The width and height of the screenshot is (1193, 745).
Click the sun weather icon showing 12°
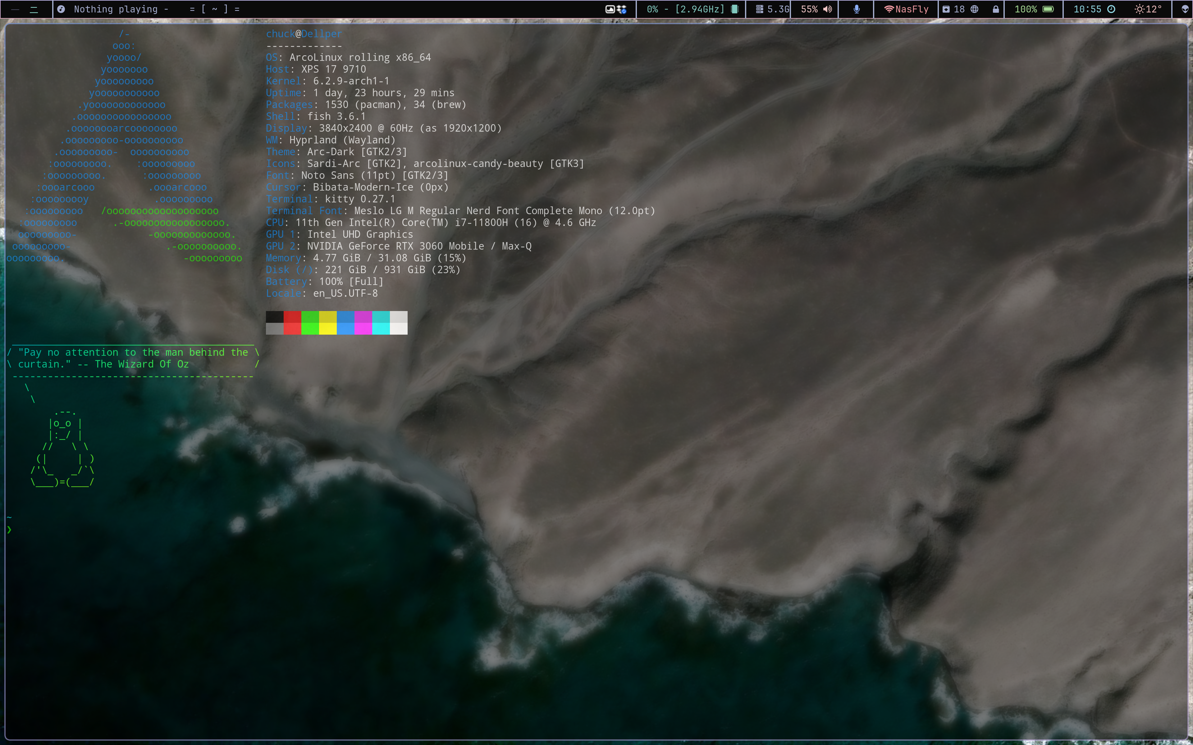click(1139, 9)
